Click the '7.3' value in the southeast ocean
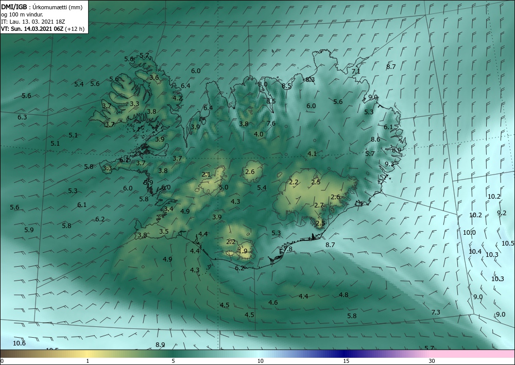The image size is (515, 365). coord(436,312)
